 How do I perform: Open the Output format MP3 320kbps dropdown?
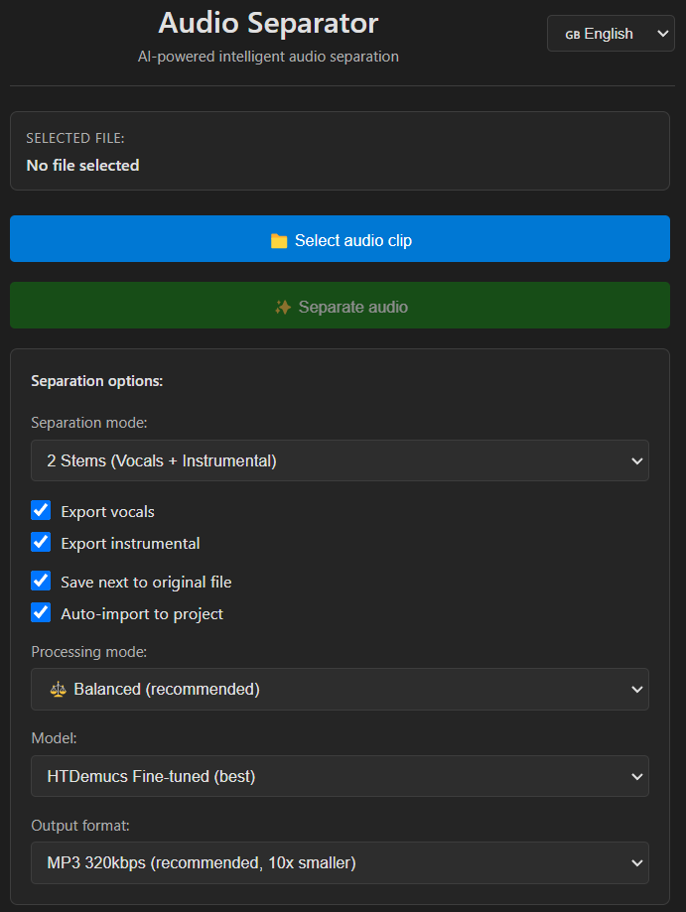coord(340,863)
